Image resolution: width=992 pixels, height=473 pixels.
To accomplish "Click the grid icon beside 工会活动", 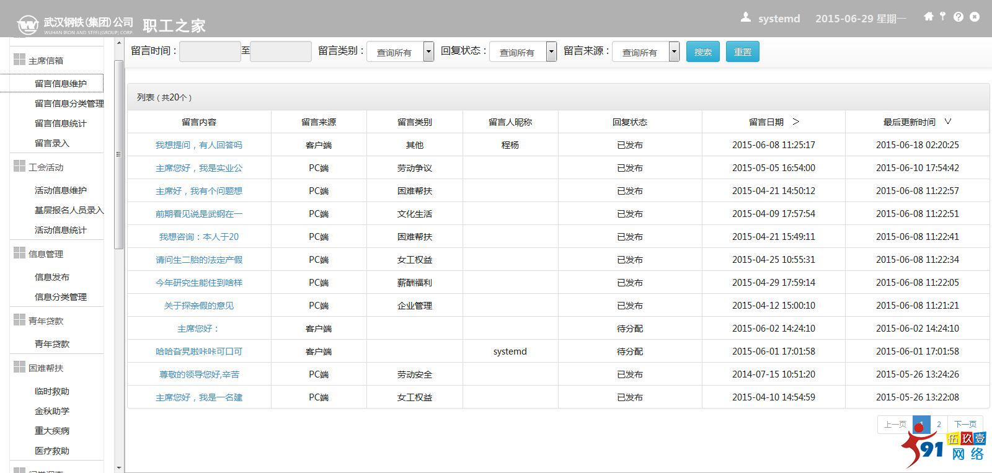I will (19, 166).
